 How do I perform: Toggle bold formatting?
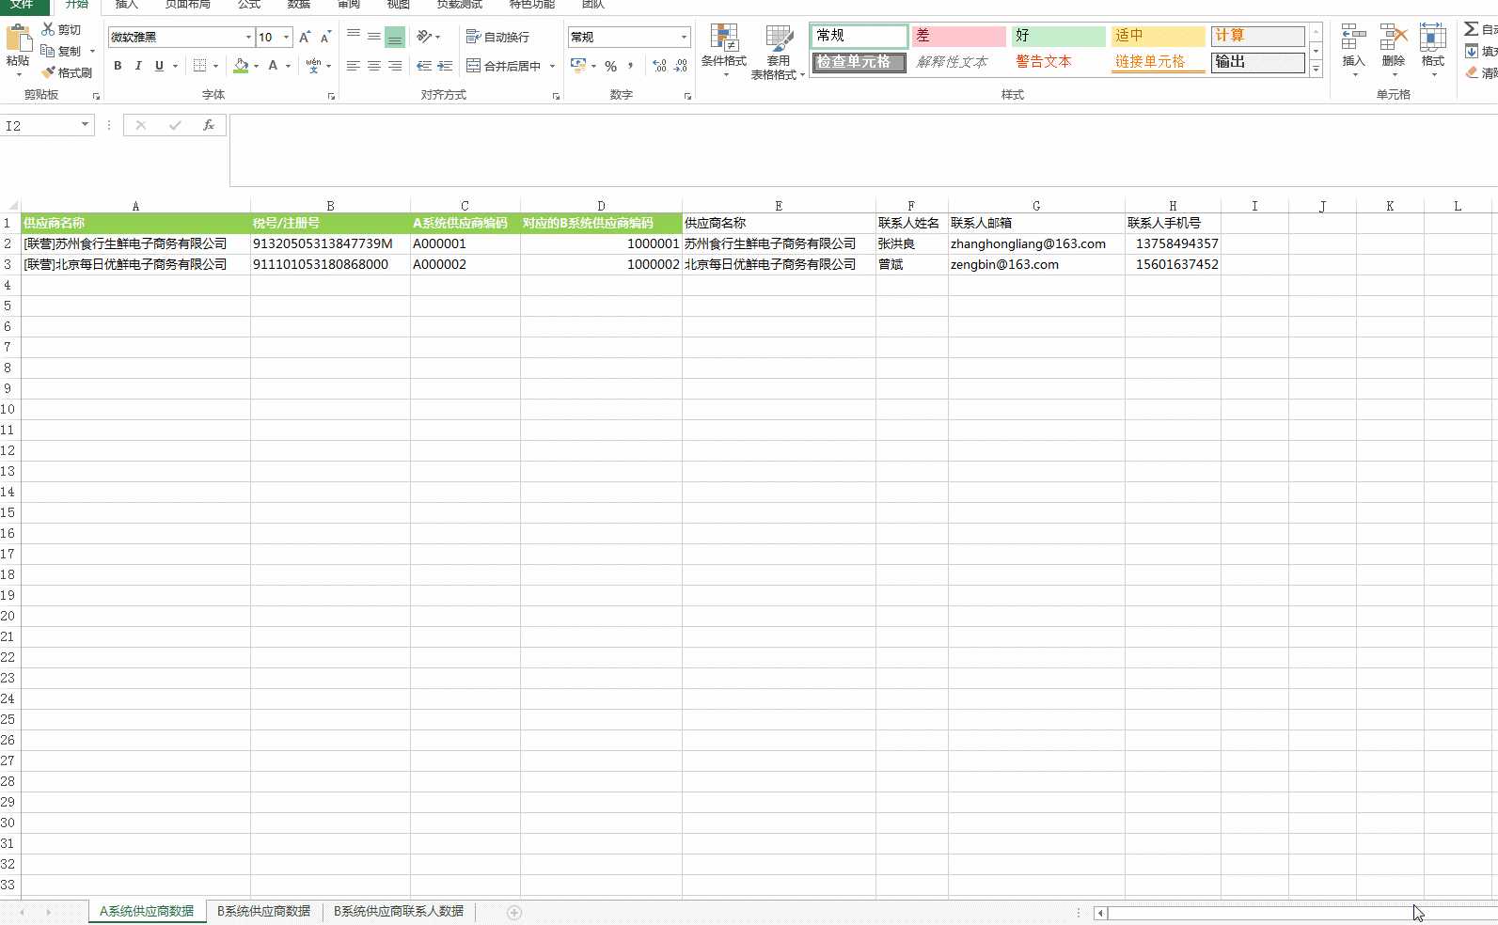118,66
